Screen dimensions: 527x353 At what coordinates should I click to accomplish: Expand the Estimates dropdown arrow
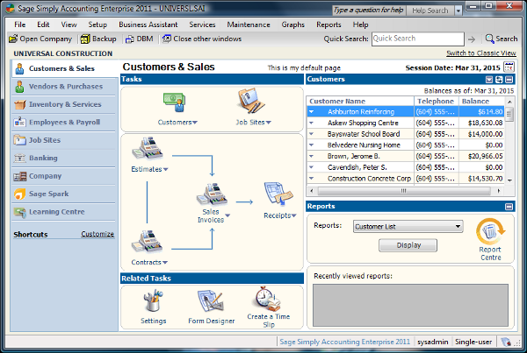coord(165,170)
